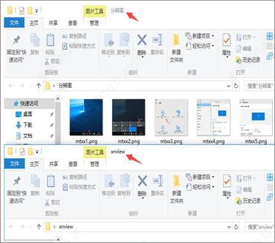Click 重命名 in the xnview window

pos(157,185)
